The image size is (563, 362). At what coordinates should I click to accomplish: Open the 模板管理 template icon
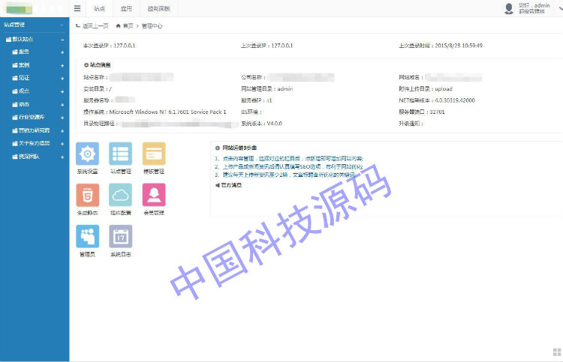[x=154, y=154]
